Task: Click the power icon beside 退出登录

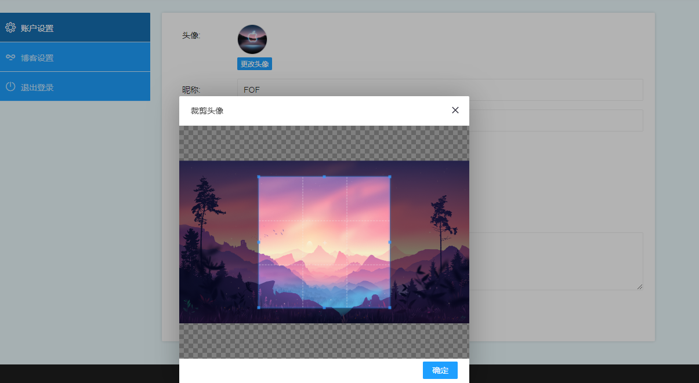Action: pos(10,87)
